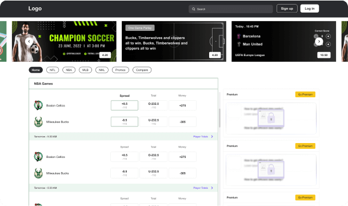Increase Barcelona correct score with plus icon
The width and height of the screenshot is (348, 206).
328,36
